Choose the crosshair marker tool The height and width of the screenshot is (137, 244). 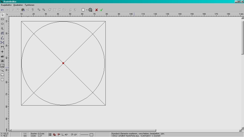(x=3, y=52)
